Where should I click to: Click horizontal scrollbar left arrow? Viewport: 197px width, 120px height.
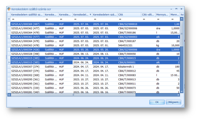pyautogui.click(x=9, y=95)
